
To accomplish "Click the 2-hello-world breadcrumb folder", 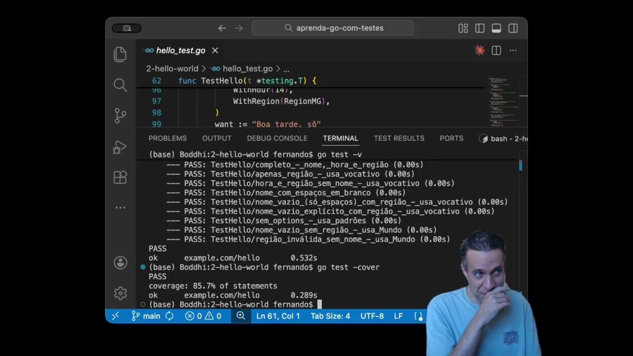I will [172, 69].
